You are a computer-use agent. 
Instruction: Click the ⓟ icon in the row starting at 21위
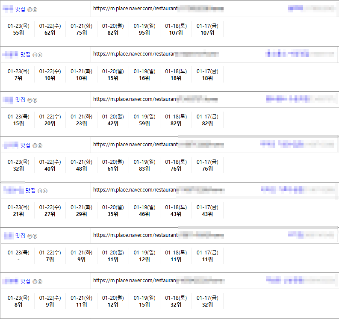pos(45,191)
